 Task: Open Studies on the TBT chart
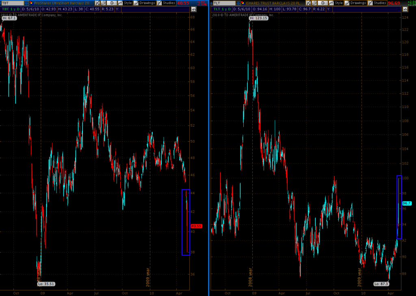tap(166, 3)
